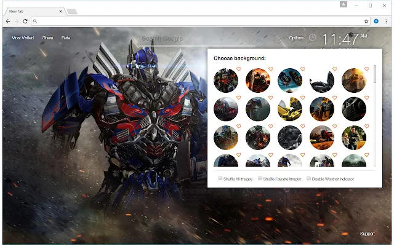Click the browser forward arrow
Screen dimensions: 394x246
(17, 22)
